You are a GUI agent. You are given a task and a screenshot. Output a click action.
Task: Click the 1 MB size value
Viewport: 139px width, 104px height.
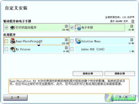132,51
